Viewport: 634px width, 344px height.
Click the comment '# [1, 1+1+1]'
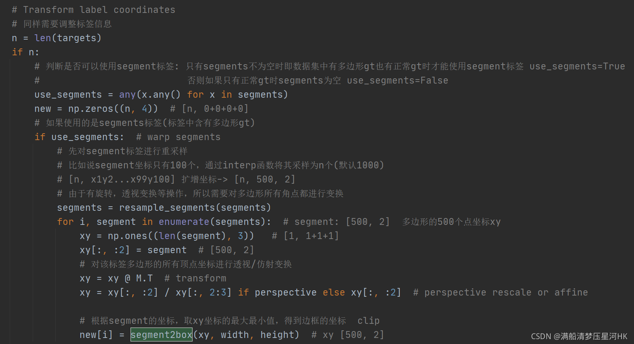coord(305,236)
